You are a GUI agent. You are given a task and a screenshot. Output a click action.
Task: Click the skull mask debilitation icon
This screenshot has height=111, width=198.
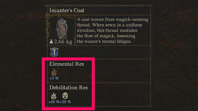(x=65, y=96)
